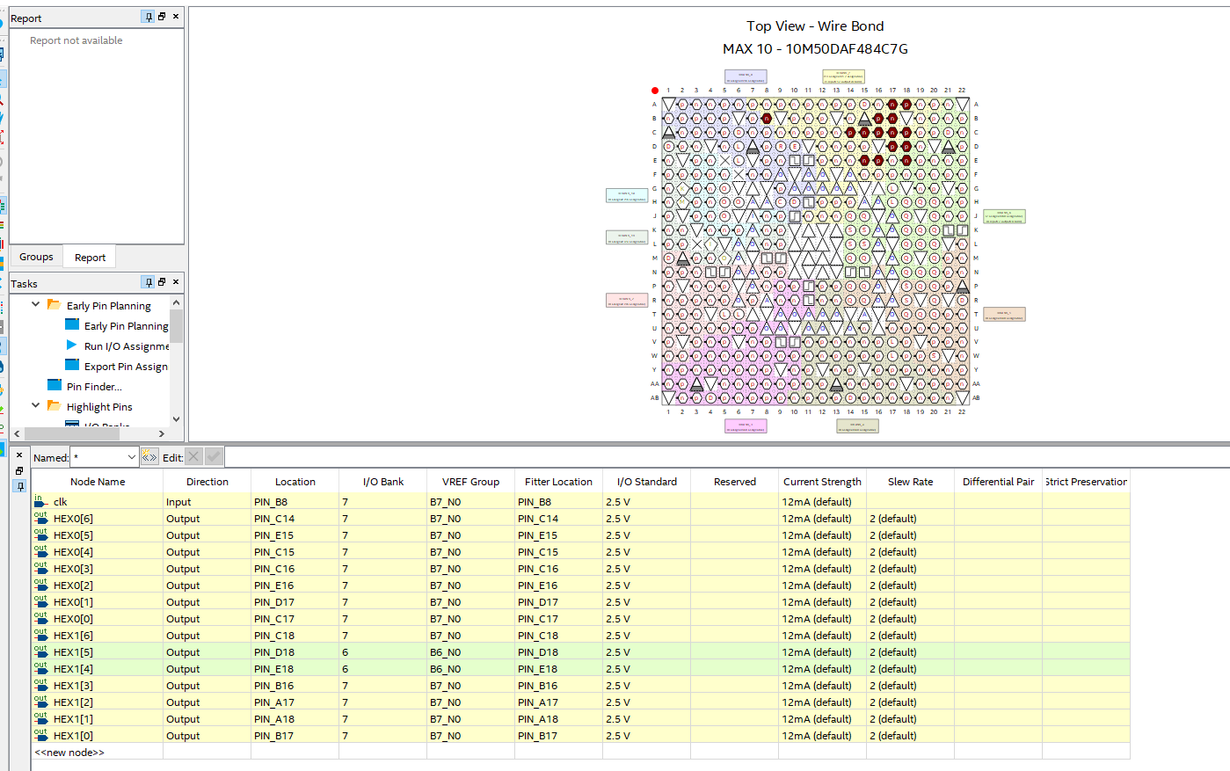Click I/O Standard cell of clk row
This screenshot has height=771, width=1230.
[646, 502]
